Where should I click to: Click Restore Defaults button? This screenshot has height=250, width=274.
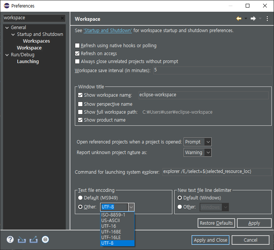pos(216,223)
